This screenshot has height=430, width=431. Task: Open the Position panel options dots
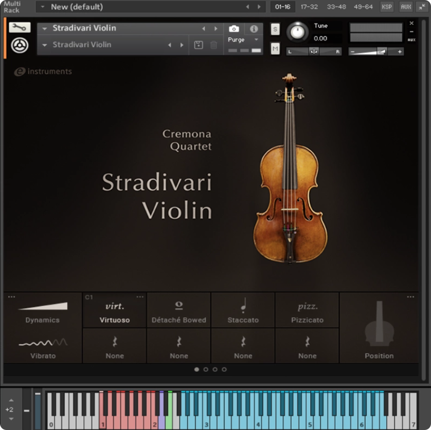tap(410, 297)
